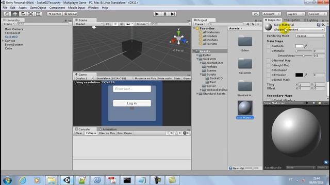Select the Move tool
The width and height of the screenshot is (330, 185).
[15, 14]
